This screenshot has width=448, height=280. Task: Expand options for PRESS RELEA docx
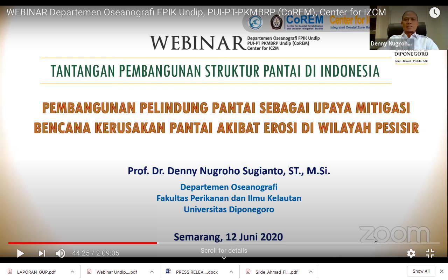[x=231, y=272]
